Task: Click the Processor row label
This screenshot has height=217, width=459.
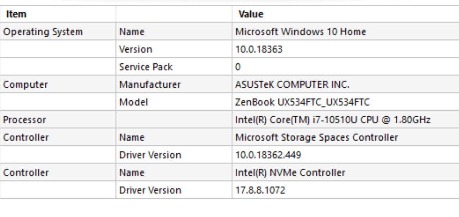Action: point(25,120)
